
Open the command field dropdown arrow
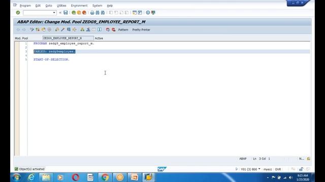coord(54,13)
